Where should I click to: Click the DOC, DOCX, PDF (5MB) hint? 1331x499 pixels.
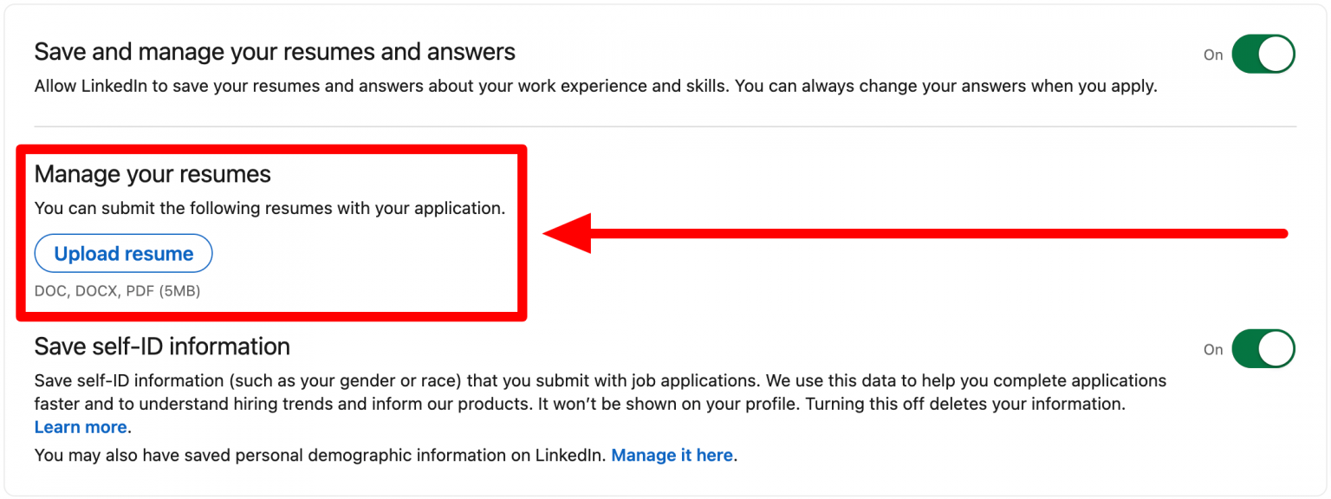[x=117, y=291]
